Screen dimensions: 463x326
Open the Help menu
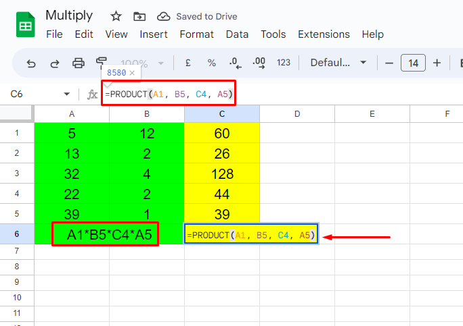[x=373, y=34]
